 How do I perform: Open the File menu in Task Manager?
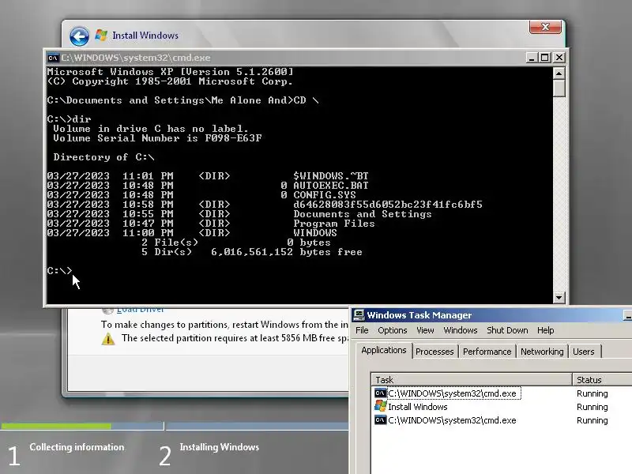[x=362, y=330]
